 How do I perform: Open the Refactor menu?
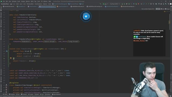coord(28,1)
